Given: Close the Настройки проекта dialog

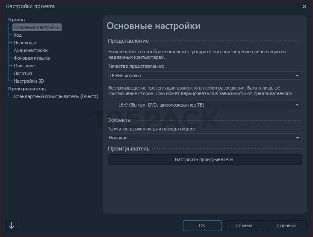Looking at the screenshot, I should [304, 6].
